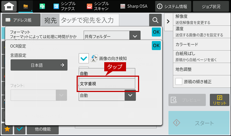Open シンプルスキャン mode
The width and height of the screenshot is (231, 136).
pos(98,6)
